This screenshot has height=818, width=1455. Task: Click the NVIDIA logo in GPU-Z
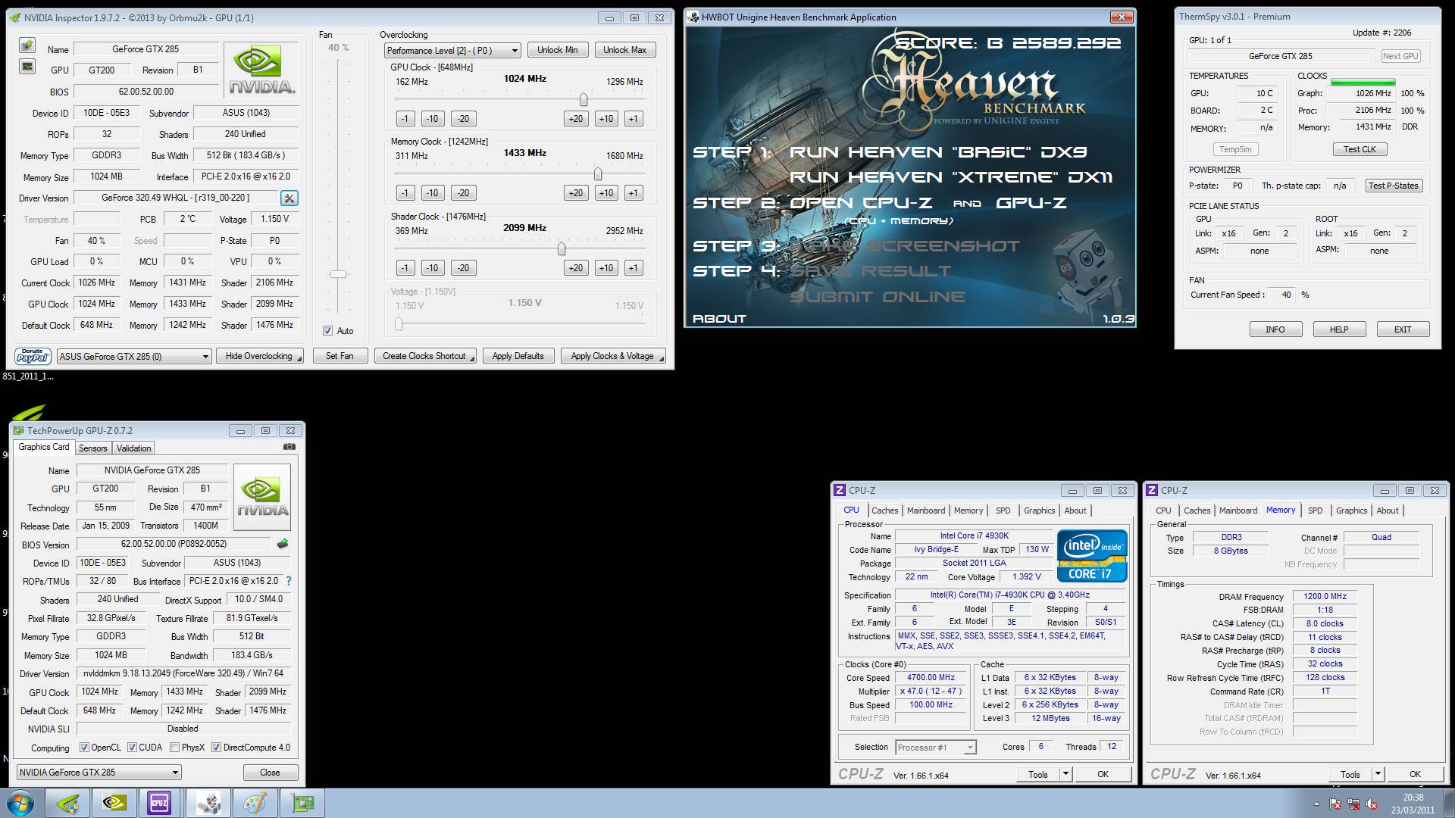click(x=262, y=497)
